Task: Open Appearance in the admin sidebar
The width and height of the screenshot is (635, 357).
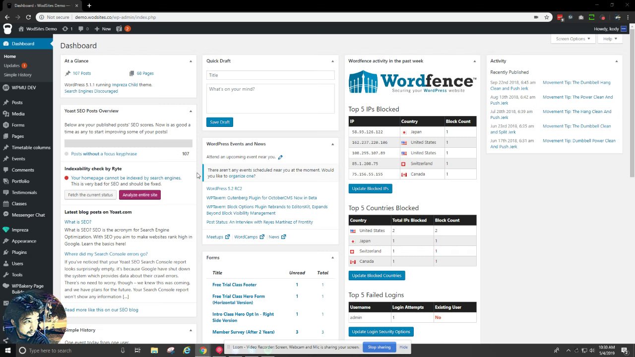Action: pos(24,241)
